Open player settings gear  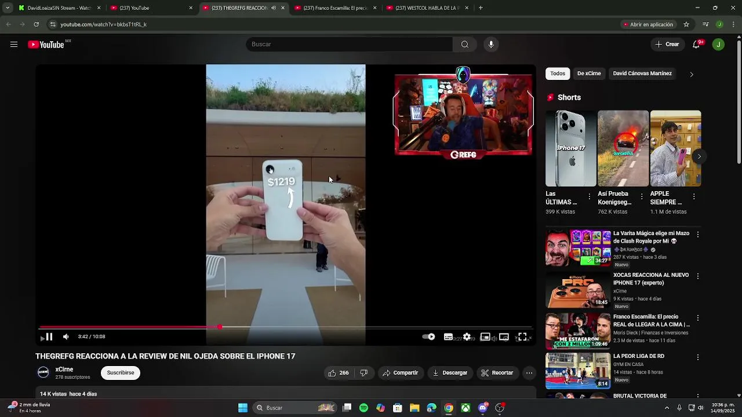click(467, 336)
